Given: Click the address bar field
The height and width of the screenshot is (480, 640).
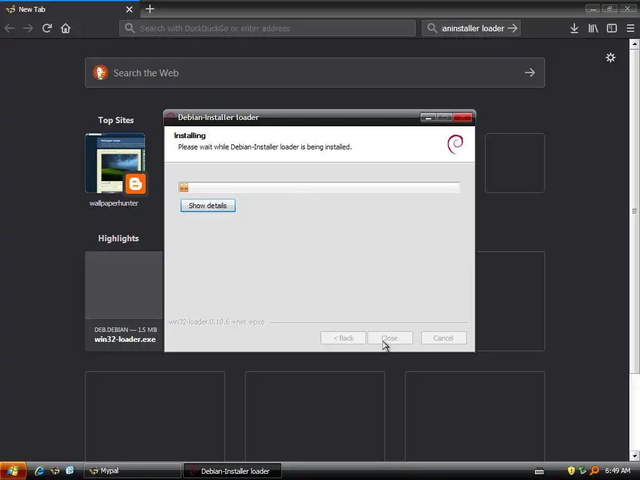Looking at the screenshot, I should click(267, 28).
